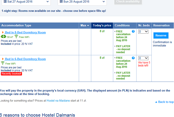This screenshot has width=174, height=117.
Task: Open the check-out date dropdown Sun 28 August
Action: click(x=82, y=2)
